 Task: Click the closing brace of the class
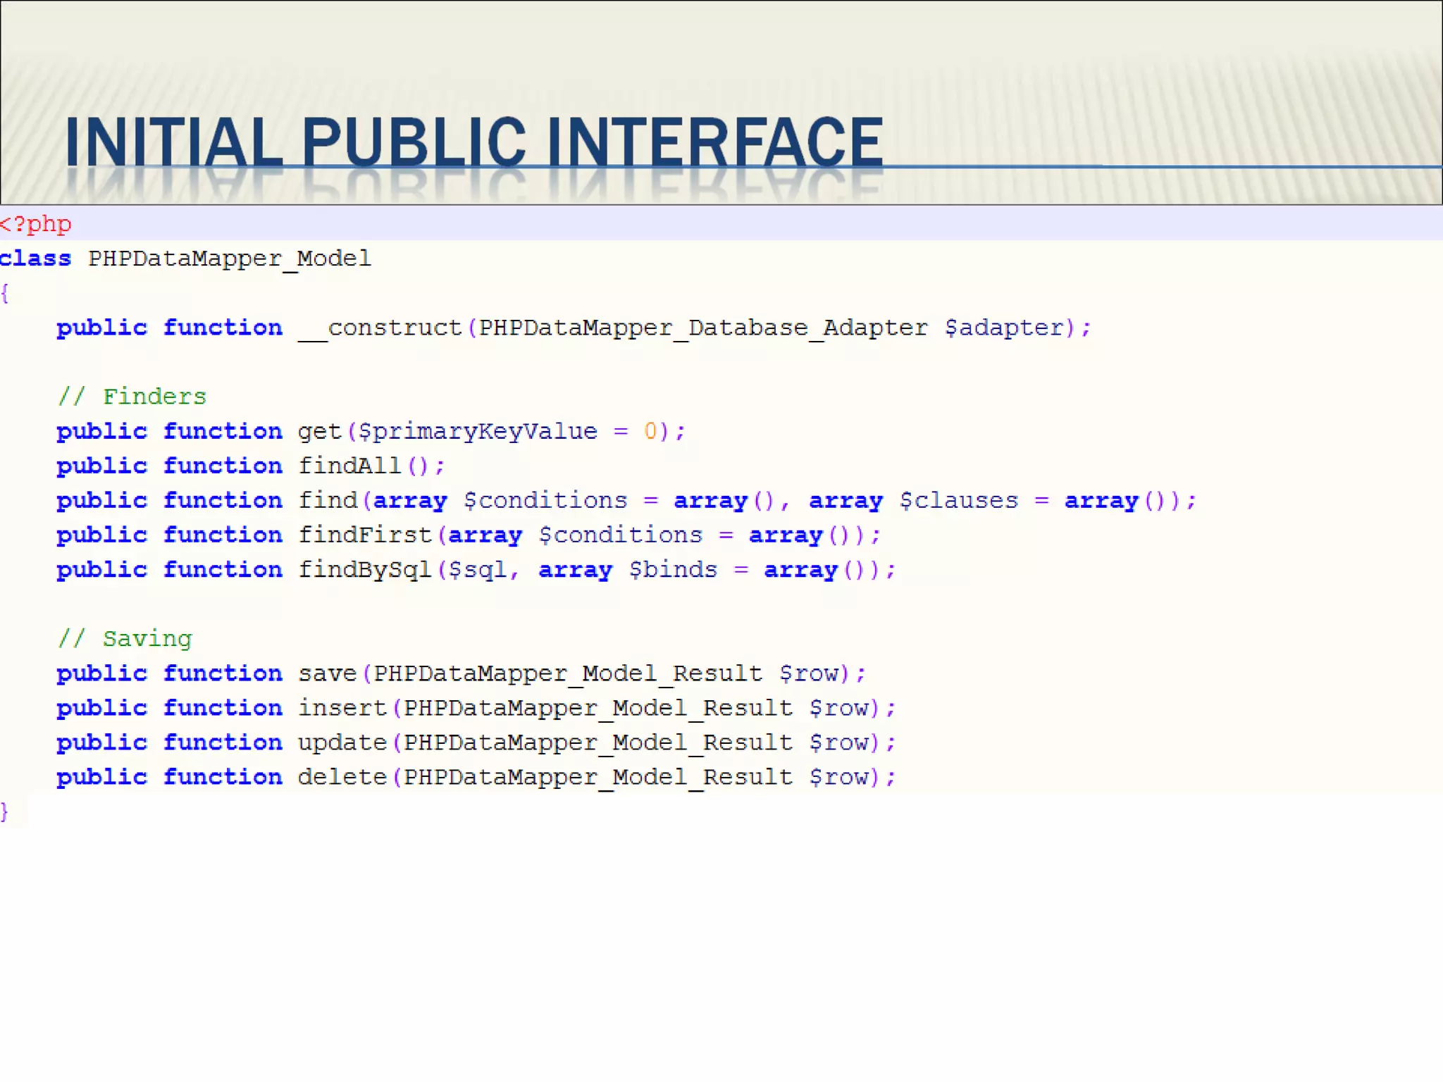[5, 811]
